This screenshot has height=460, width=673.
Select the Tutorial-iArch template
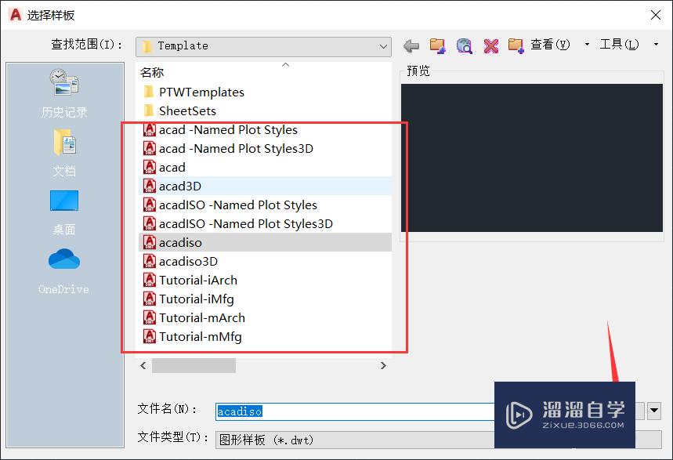point(198,280)
